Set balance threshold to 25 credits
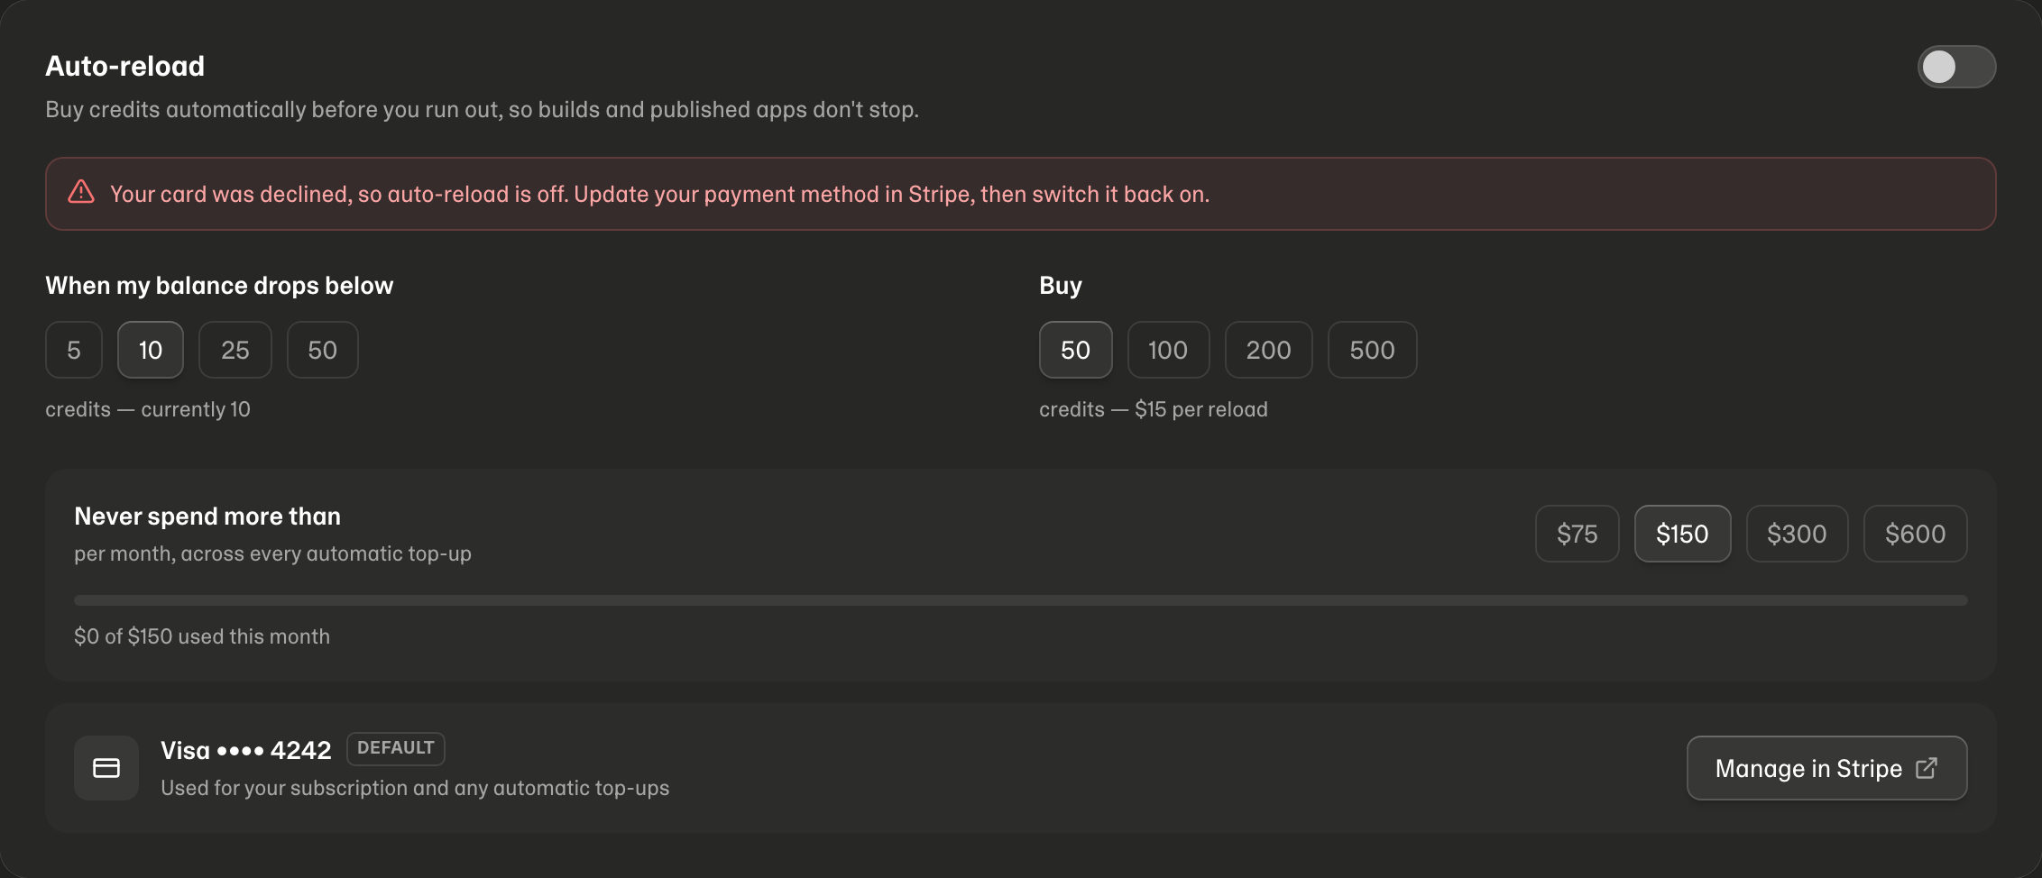The width and height of the screenshot is (2042, 878). click(x=235, y=350)
